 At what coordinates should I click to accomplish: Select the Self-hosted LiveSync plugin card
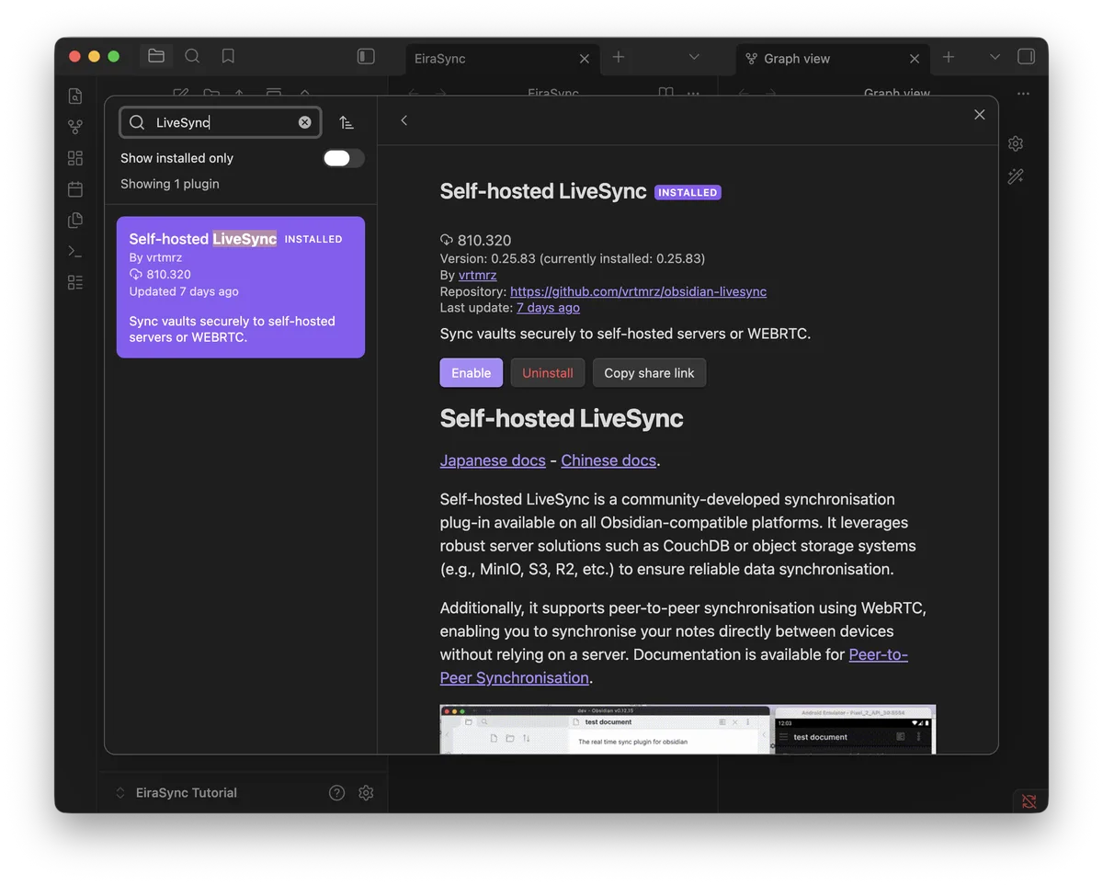coord(241,287)
